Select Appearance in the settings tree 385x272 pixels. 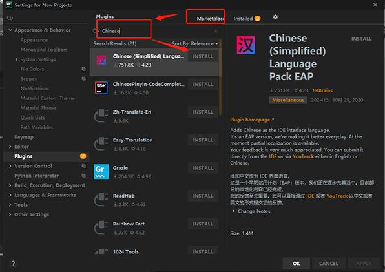pyautogui.click(x=34, y=40)
